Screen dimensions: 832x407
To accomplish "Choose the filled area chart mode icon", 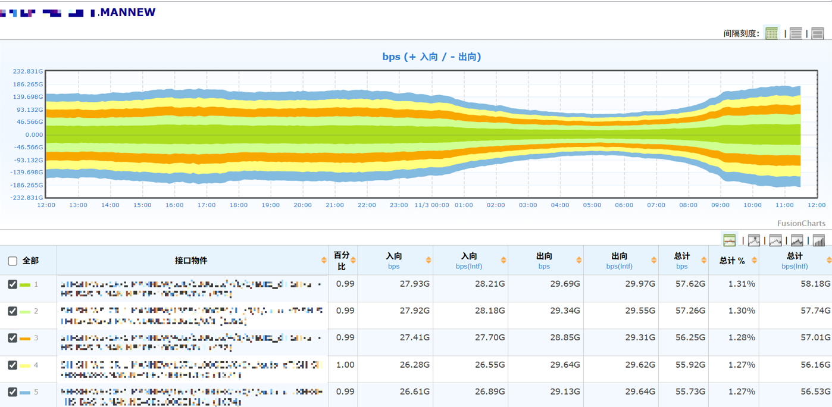I will (x=797, y=240).
